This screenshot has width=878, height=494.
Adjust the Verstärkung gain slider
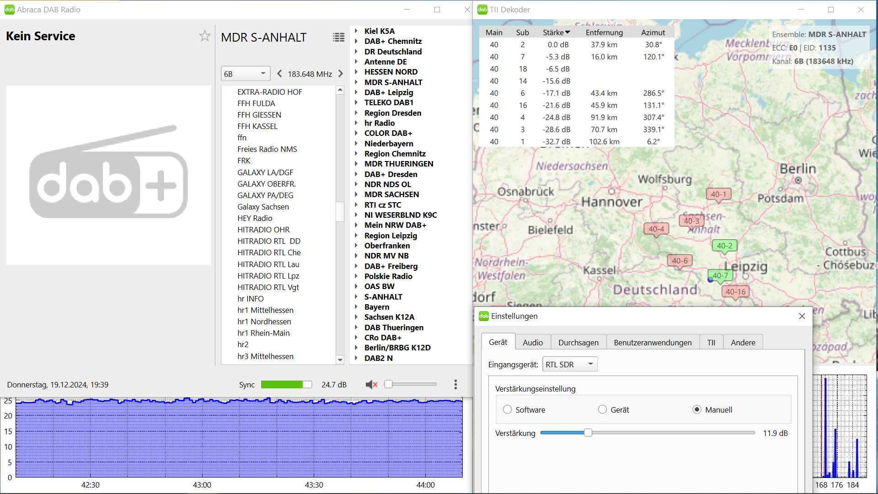pos(588,433)
